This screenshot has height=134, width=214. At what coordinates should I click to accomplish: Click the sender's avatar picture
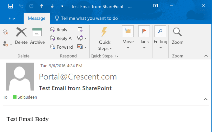pos(20,77)
